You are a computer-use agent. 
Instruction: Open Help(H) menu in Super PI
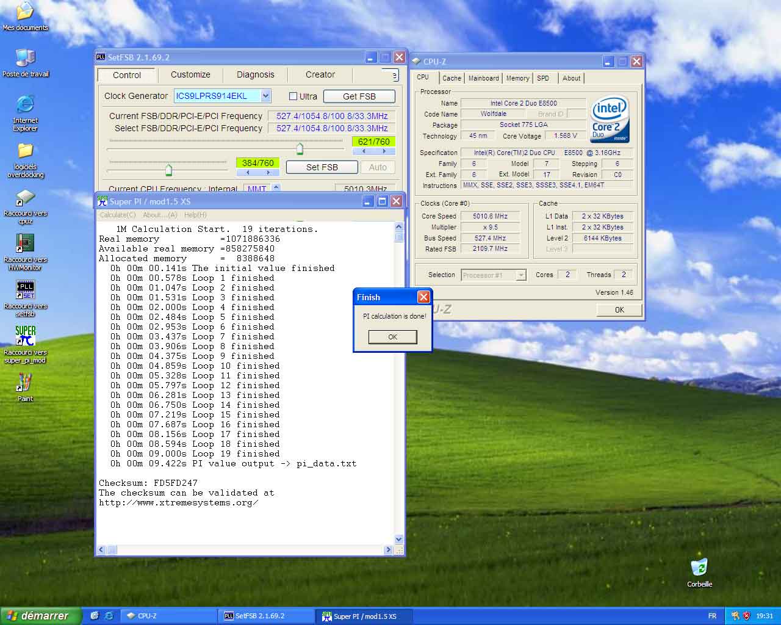pos(195,215)
